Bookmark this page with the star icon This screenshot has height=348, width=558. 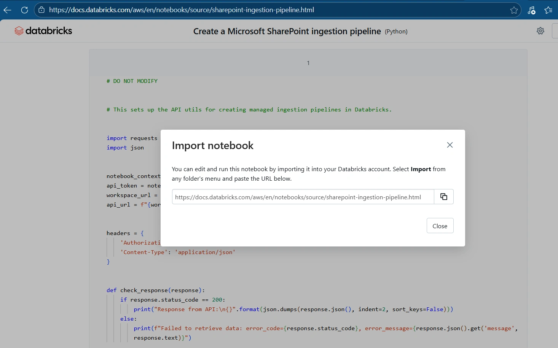[514, 10]
